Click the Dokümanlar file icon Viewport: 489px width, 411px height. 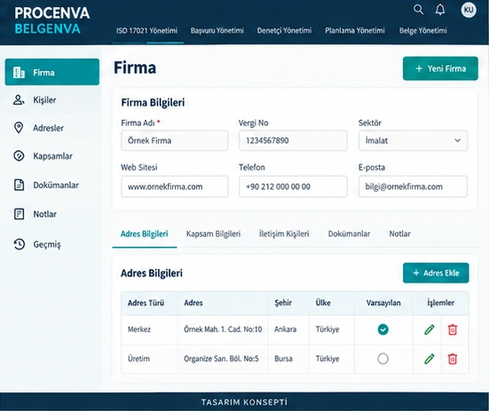coord(19,185)
